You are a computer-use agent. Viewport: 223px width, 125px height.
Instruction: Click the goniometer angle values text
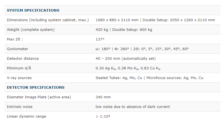(x=142, y=49)
